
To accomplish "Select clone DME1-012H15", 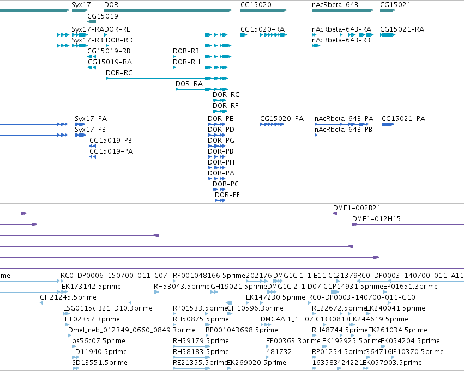I will (x=408, y=224).
